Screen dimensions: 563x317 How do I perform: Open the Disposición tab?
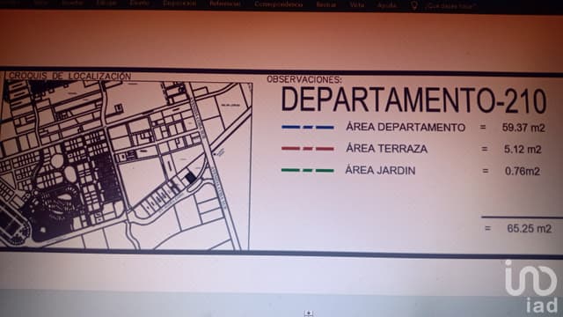[x=179, y=4]
